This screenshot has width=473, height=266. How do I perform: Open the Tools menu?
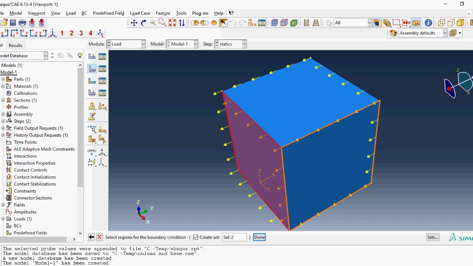tap(181, 13)
